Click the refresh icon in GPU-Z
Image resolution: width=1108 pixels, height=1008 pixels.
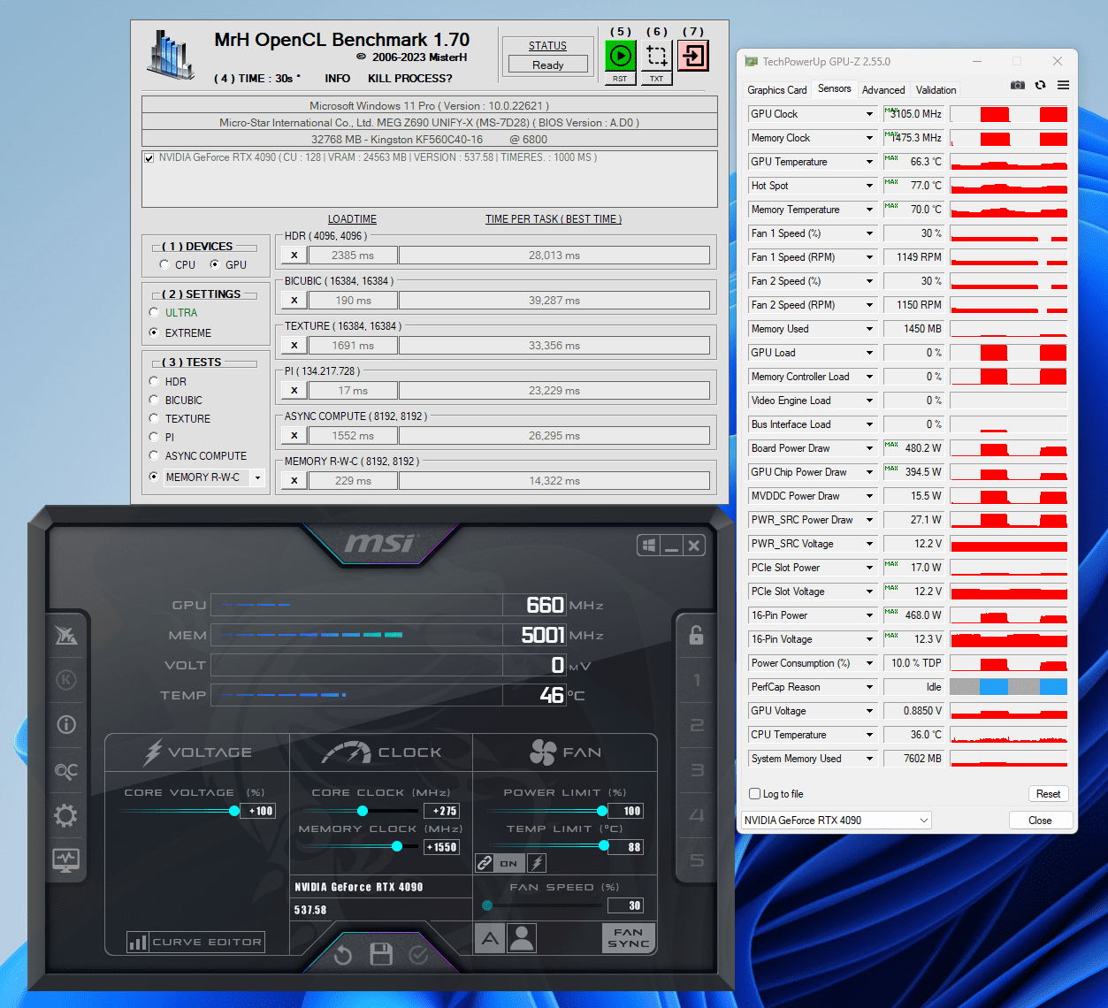[1040, 85]
